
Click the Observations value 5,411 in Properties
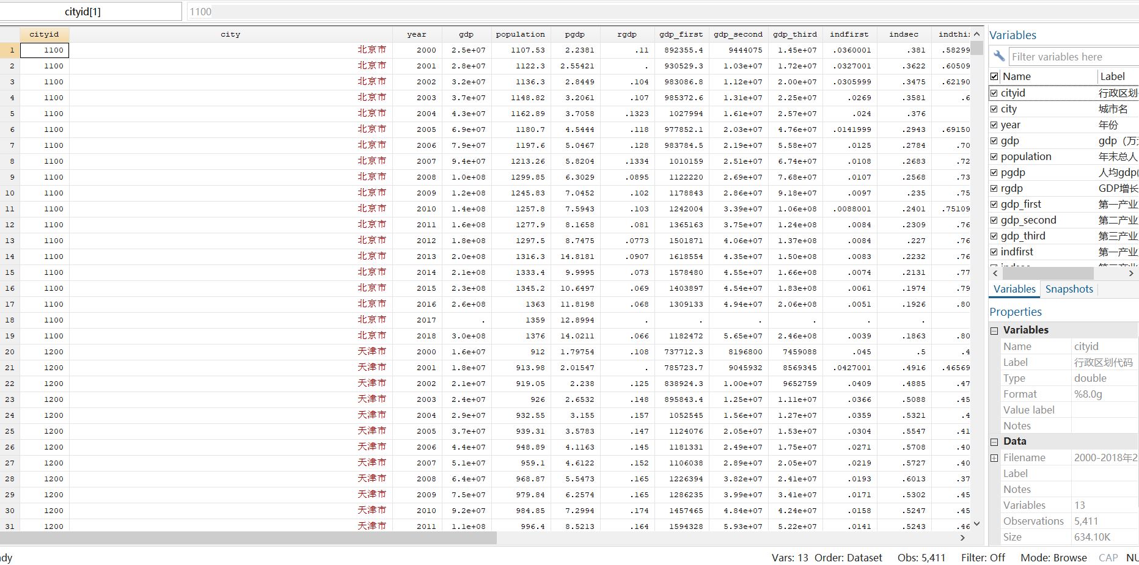click(x=1086, y=521)
